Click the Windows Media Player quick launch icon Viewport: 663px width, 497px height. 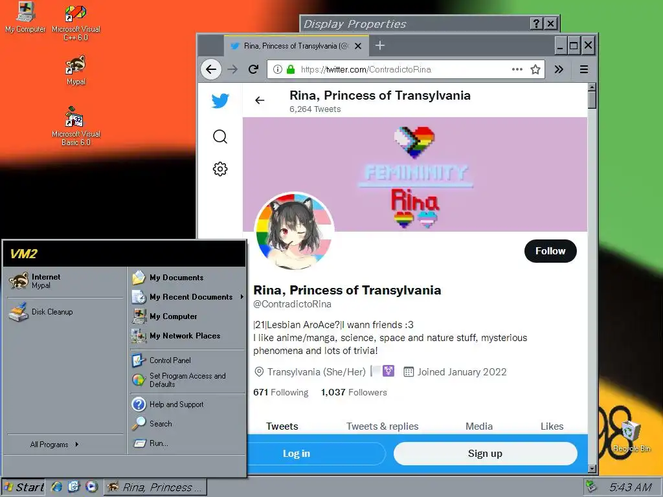91,487
